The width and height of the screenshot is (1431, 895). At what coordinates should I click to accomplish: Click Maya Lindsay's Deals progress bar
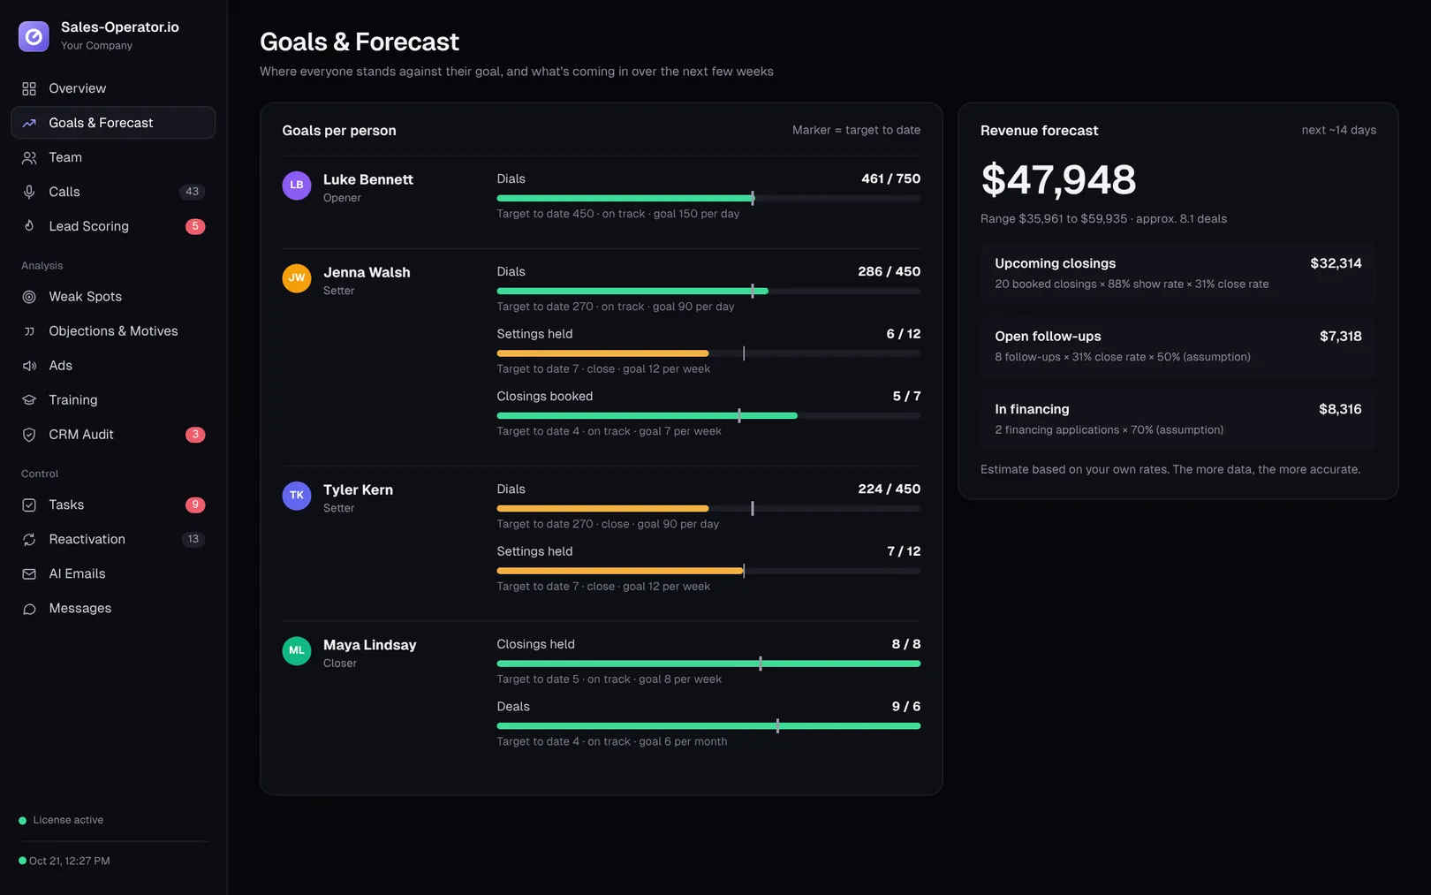tap(708, 726)
